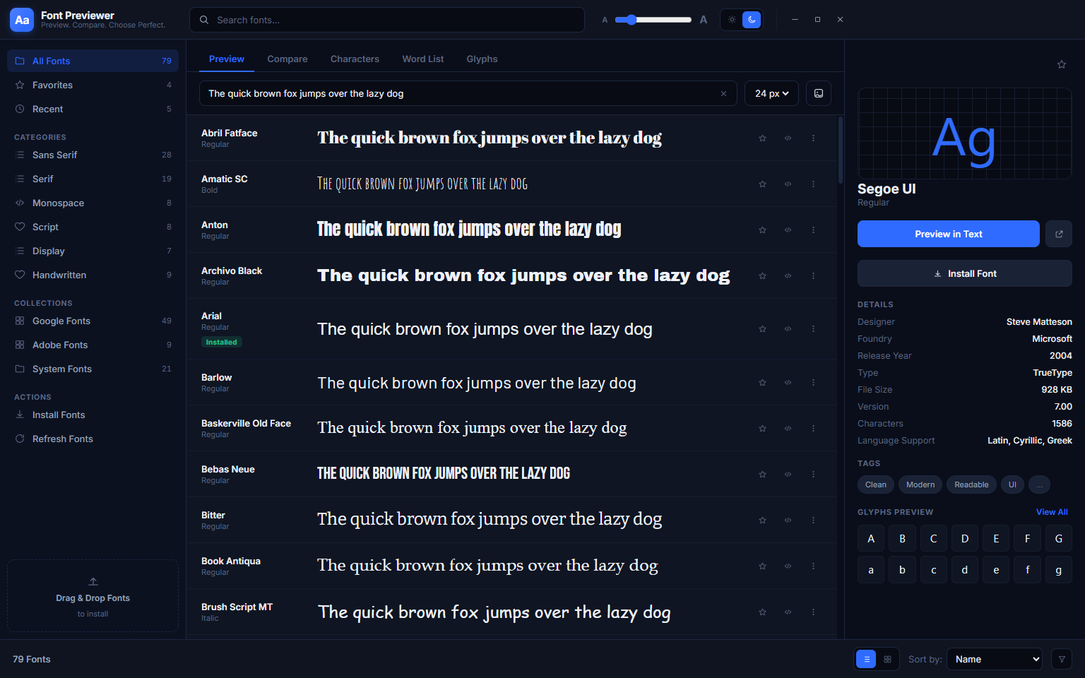Open more options for Bitter row

coord(813,521)
